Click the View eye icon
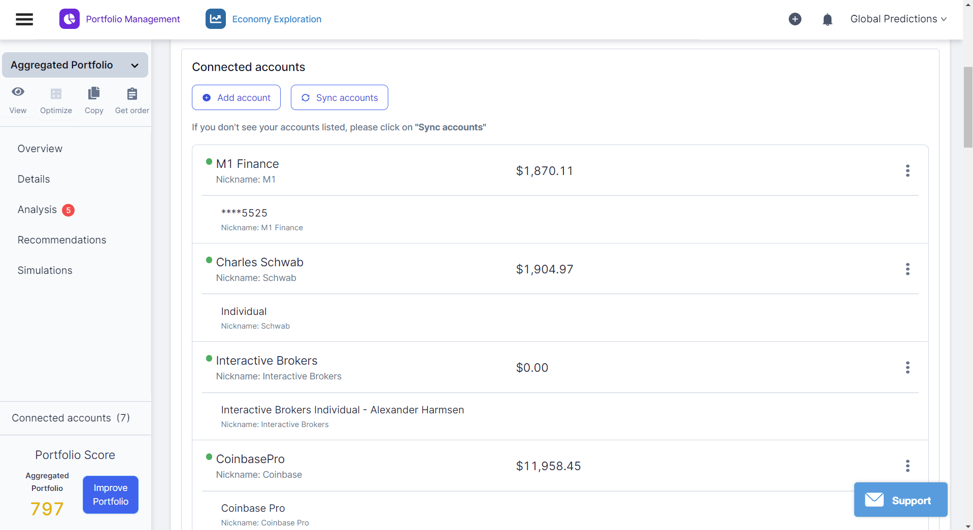Screen dimensions: 973x530 pyautogui.click(x=18, y=92)
